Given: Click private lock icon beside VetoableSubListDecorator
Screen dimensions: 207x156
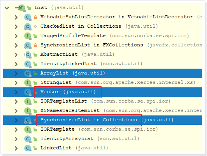Looking at the screenshot, I should 35,17.
